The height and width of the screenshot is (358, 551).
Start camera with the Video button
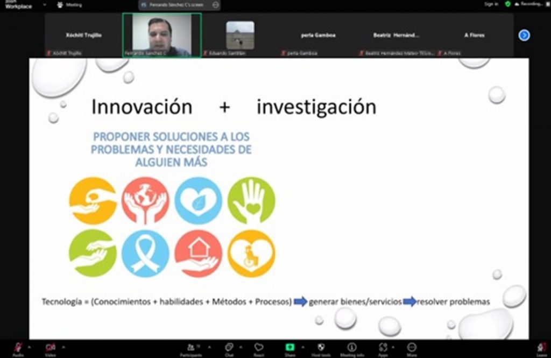pos(51,348)
